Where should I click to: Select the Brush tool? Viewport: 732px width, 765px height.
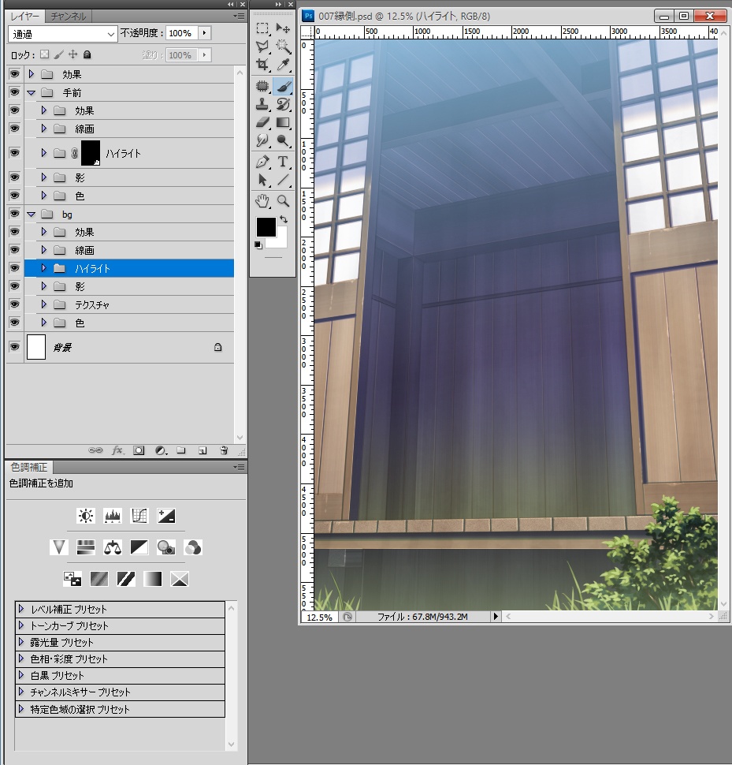[282, 85]
